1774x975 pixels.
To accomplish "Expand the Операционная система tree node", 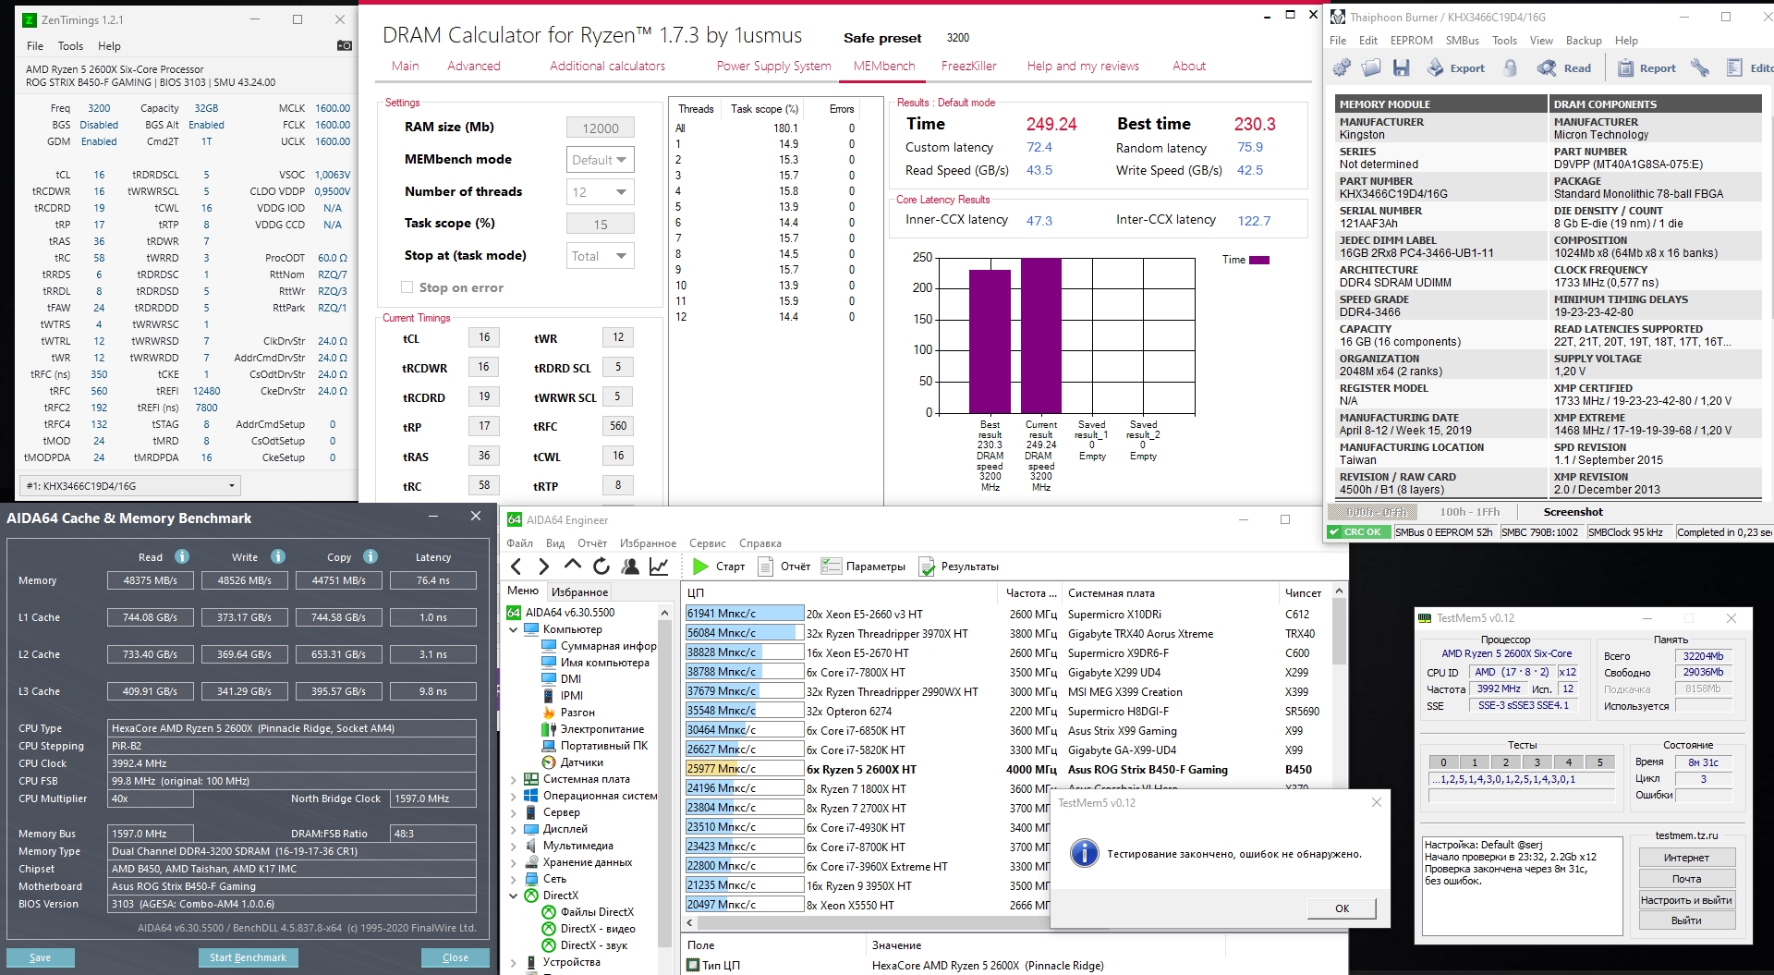I will coord(514,796).
